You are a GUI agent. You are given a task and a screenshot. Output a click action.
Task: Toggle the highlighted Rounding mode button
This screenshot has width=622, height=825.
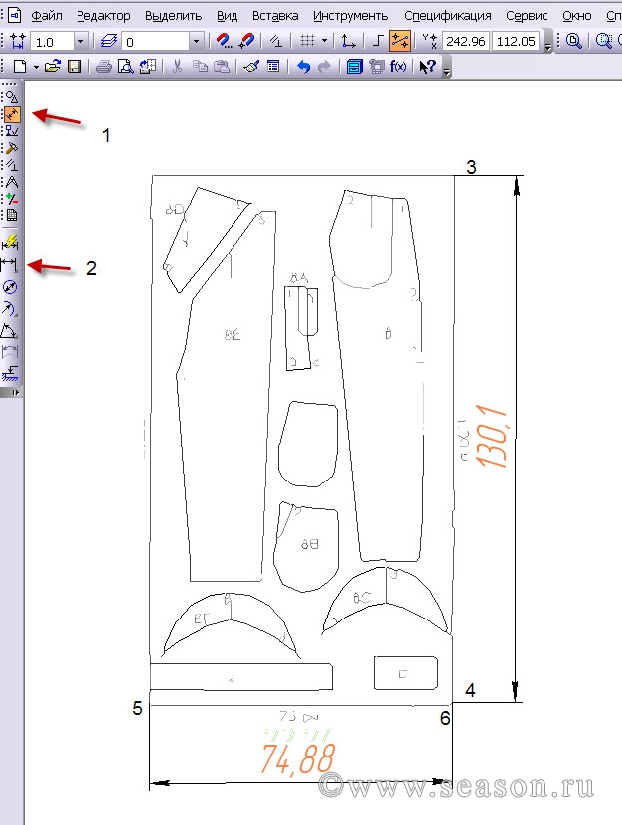400,41
